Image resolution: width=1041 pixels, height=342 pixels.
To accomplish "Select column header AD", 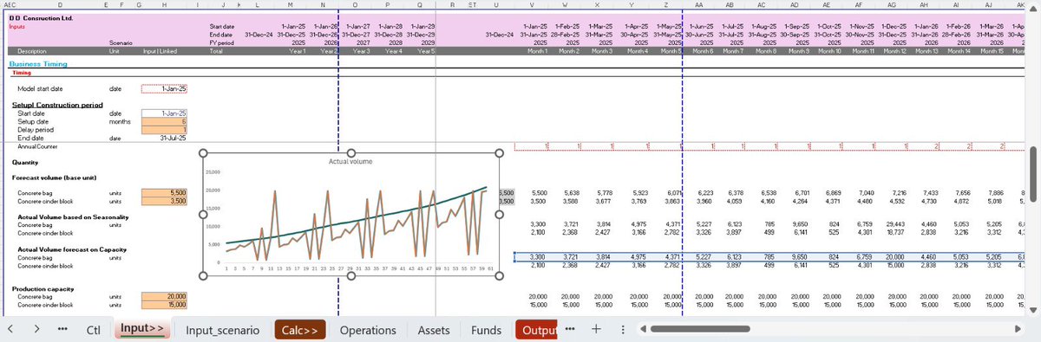I will click(795, 4).
